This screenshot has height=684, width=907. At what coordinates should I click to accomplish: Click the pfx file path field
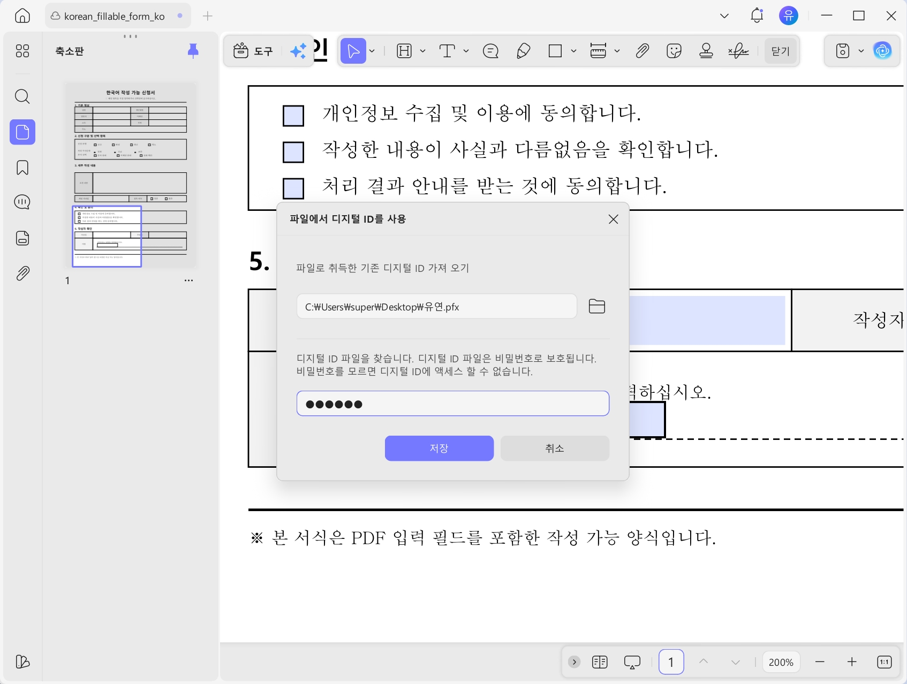437,306
